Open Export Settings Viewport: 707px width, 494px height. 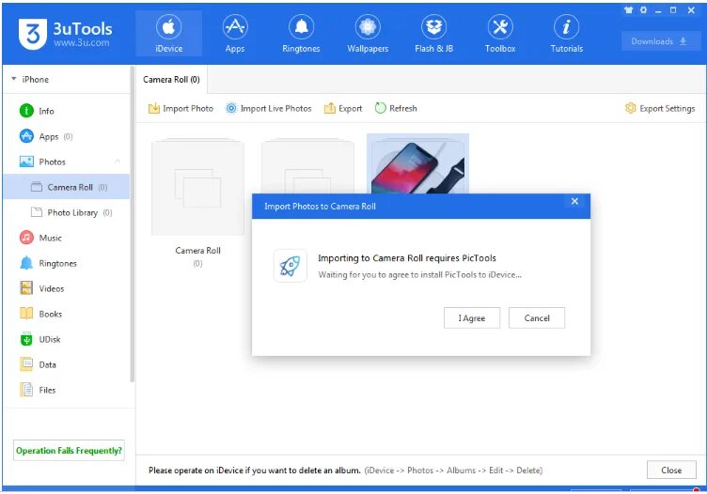(x=660, y=109)
